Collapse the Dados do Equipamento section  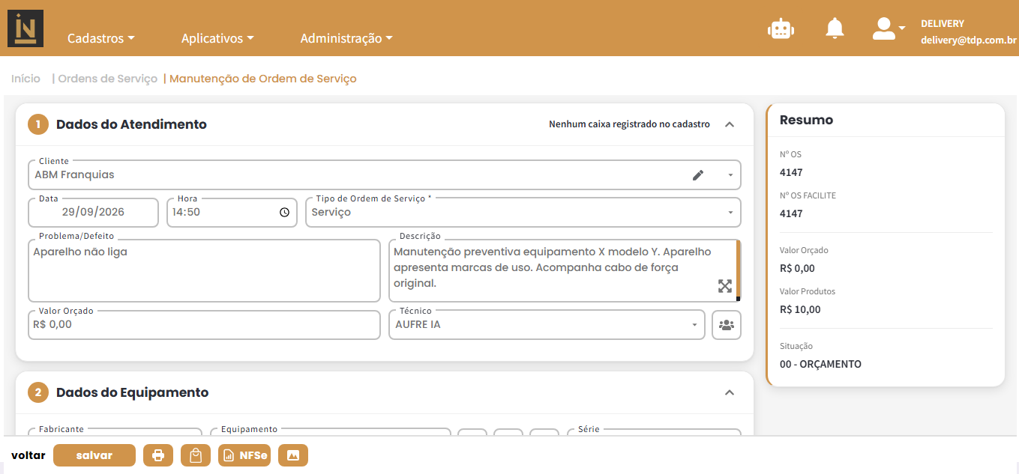tap(730, 392)
